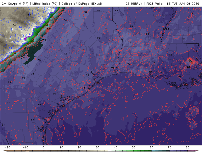The width and height of the screenshot is (202, 152).
Task: Click the "F028" forecast hour text
Action: [150, 4]
